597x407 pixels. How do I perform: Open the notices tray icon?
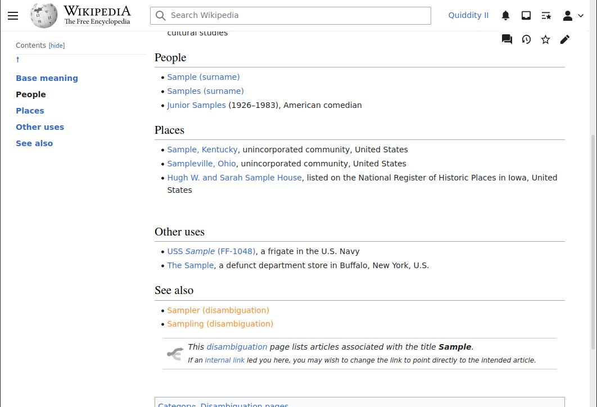tap(526, 16)
